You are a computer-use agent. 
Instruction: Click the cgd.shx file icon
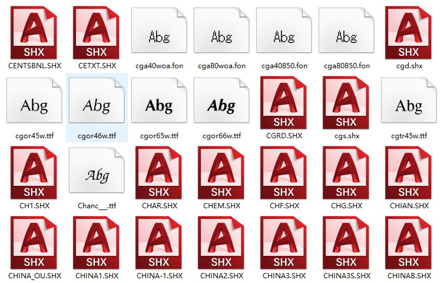click(409, 32)
